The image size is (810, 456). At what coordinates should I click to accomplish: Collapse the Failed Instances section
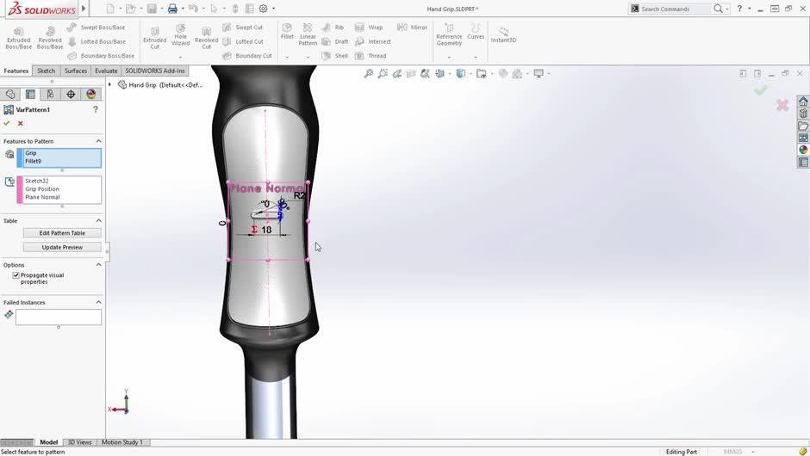click(x=98, y=303)
